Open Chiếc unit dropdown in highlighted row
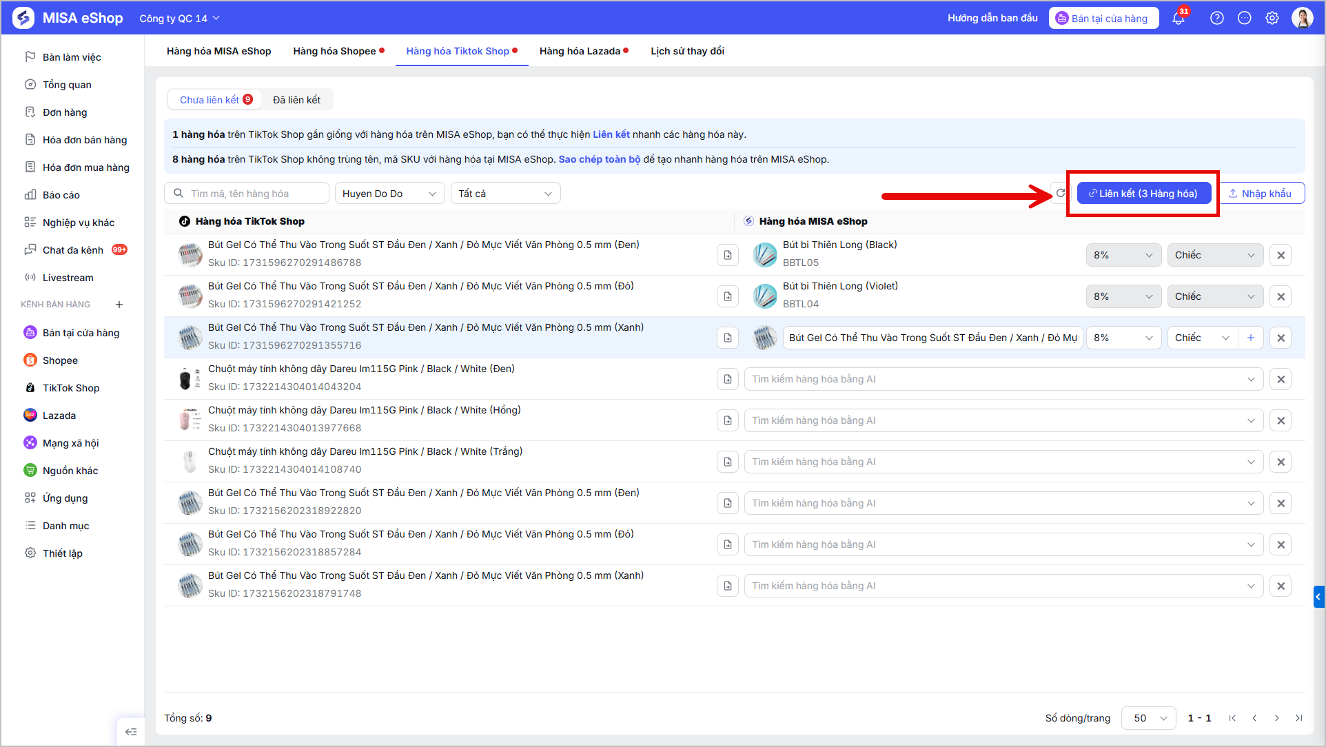This screenshot has height=747, width=1326. click(1203, 338)
